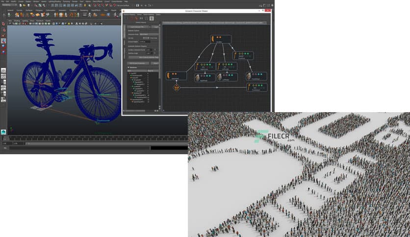The height and width of the screenshot is (237, 410).
Task: Click the New Scene file icon
Action: click(20, 6)
